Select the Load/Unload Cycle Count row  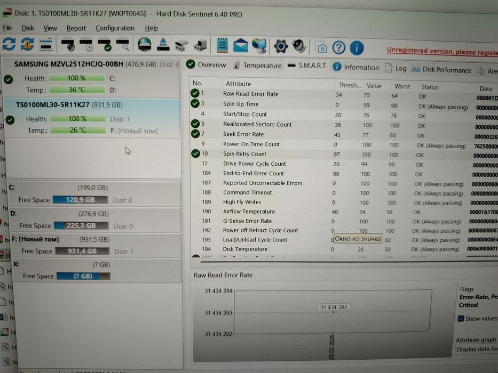tap(343, 240)
